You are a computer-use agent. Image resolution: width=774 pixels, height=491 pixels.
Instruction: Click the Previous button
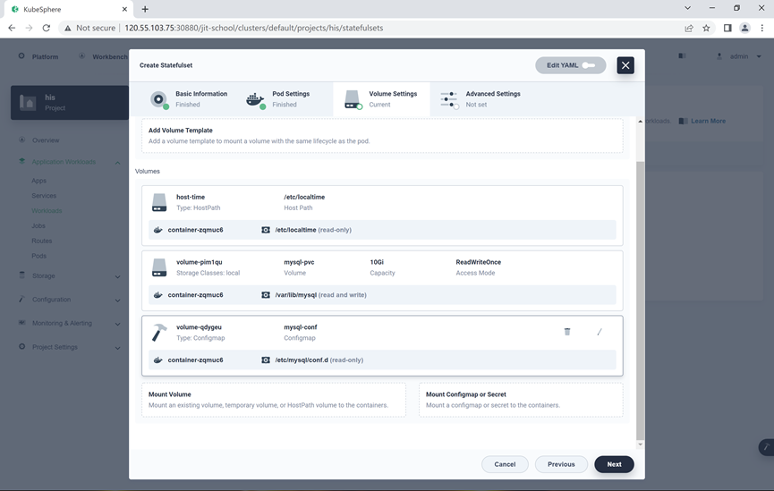coord(561,464)
